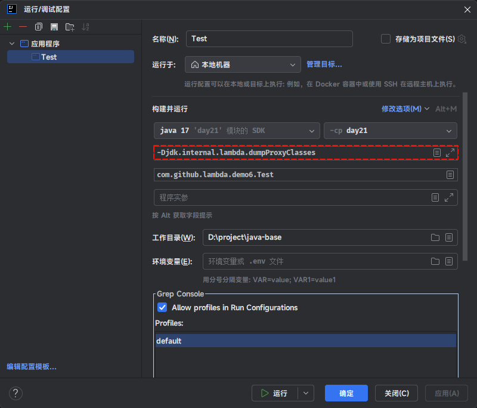This screenshot has width=477, height=408.
Task: Open the -cp day21 classpath dropdown
Action: coord(390,131)
